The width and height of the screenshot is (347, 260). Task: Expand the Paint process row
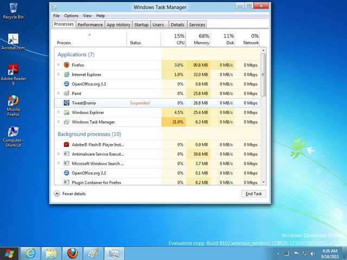click(x=59, y=93)
